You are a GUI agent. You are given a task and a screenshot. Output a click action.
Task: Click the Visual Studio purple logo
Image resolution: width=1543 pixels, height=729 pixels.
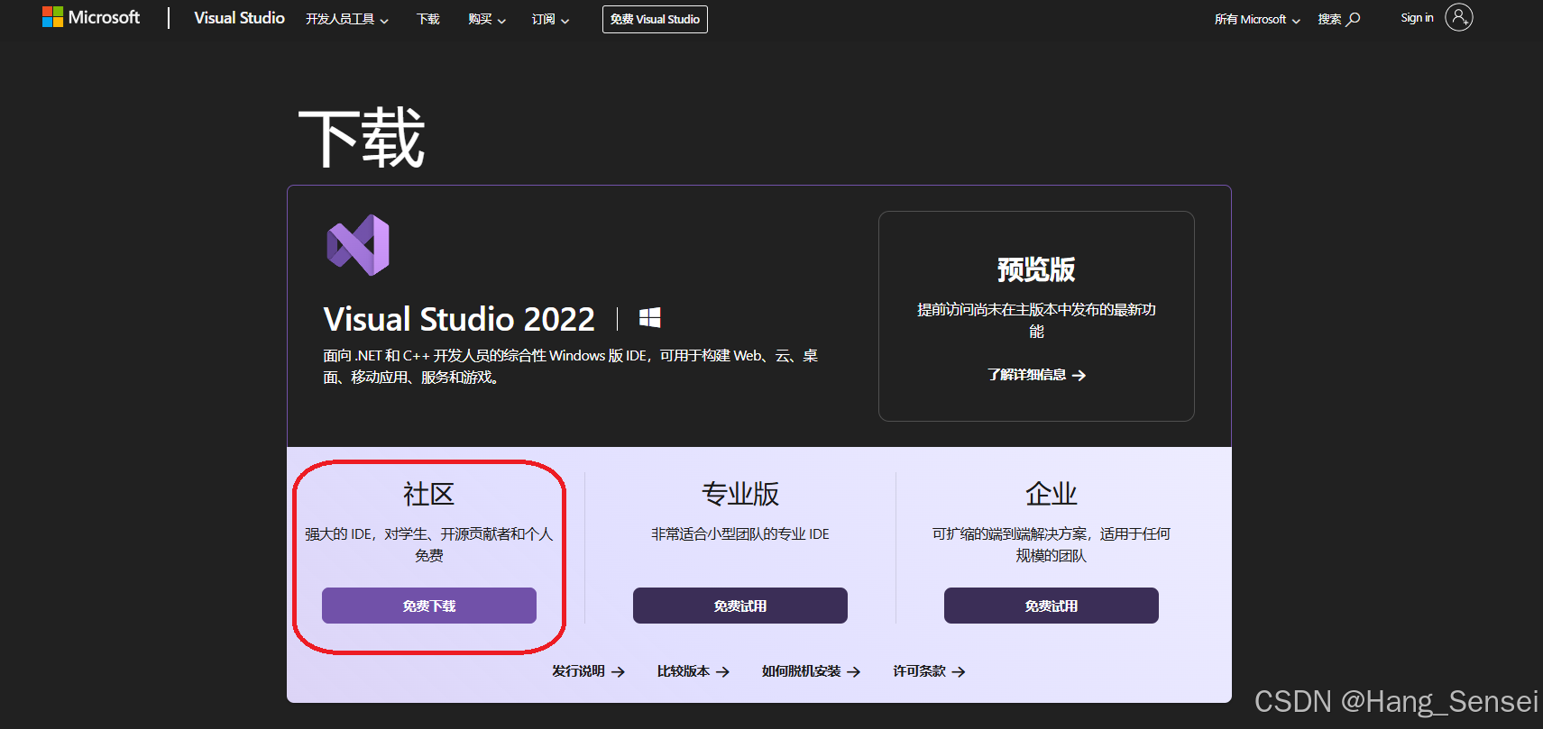[x=358, y=245]
